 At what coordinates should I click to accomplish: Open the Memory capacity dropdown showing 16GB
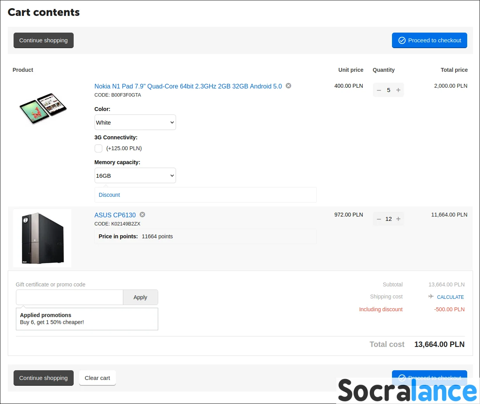click(x=135, y=175)
